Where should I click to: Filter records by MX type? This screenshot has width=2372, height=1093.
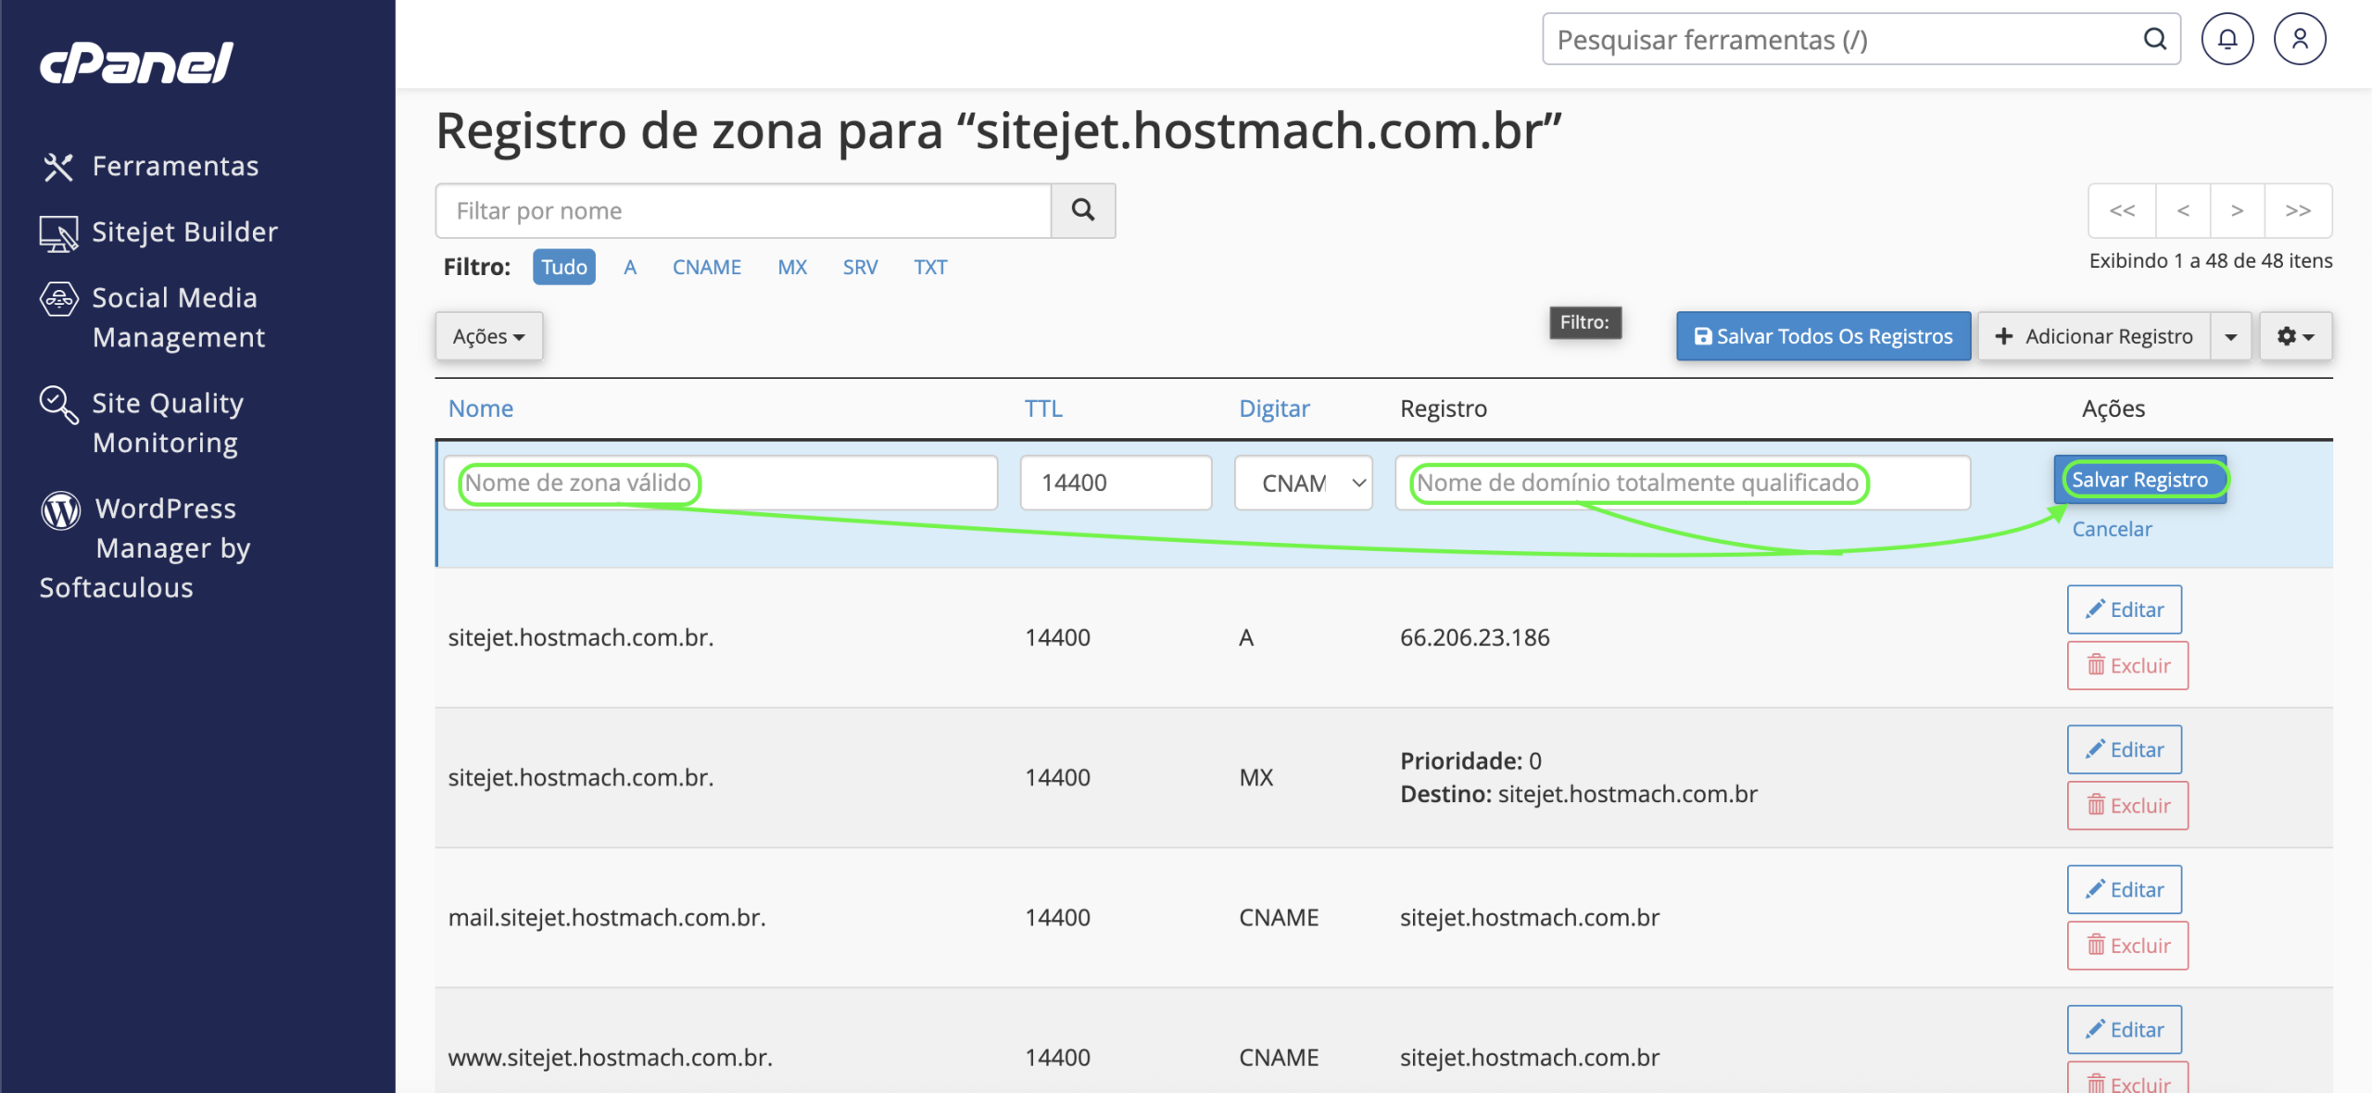(x=792, y=267)
